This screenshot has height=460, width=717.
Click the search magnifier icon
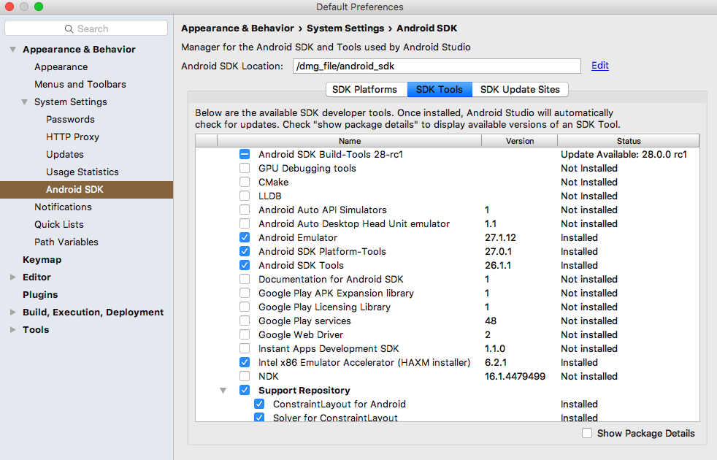[x=69, y=28]
